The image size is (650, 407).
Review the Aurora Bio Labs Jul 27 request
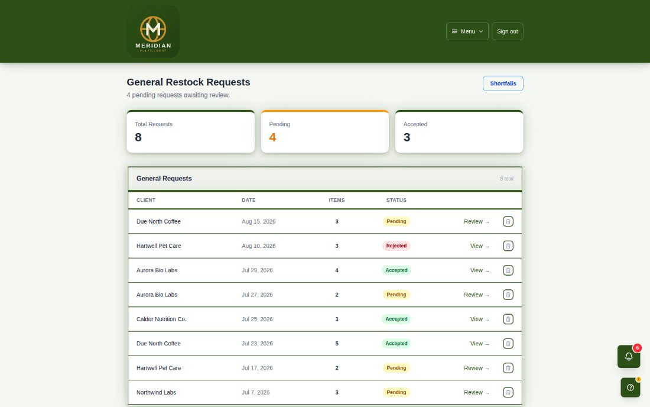pos(476,295)
